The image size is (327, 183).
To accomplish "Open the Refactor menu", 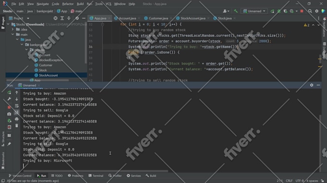I will (68, 4).
